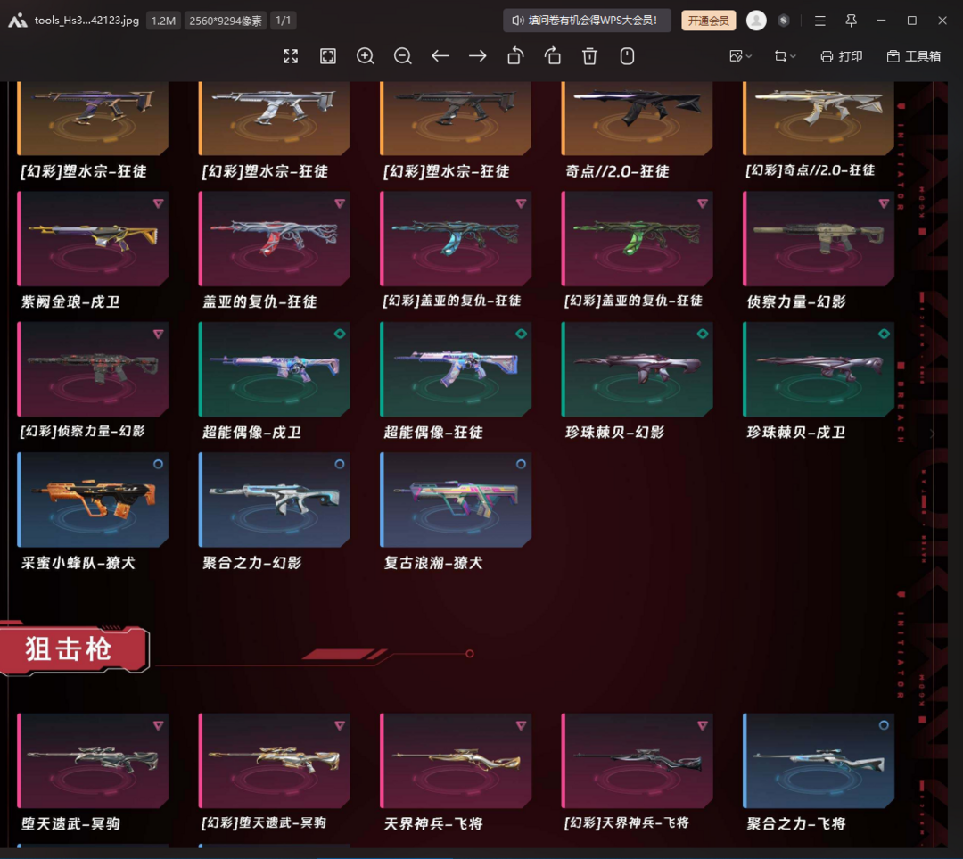Open the user avatar account menu
963x859 pixels.
click(756, 21)
